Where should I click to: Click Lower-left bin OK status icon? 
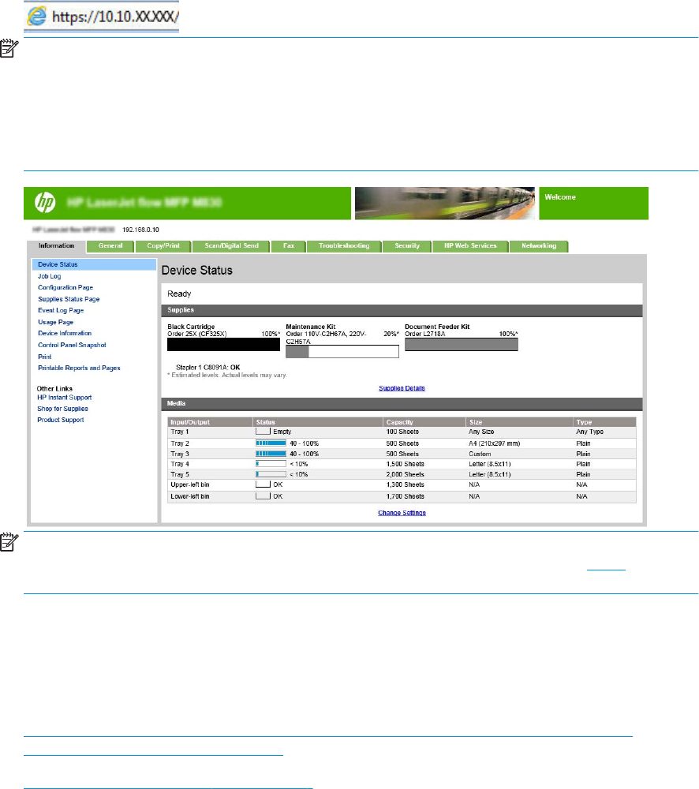[264, 495]
